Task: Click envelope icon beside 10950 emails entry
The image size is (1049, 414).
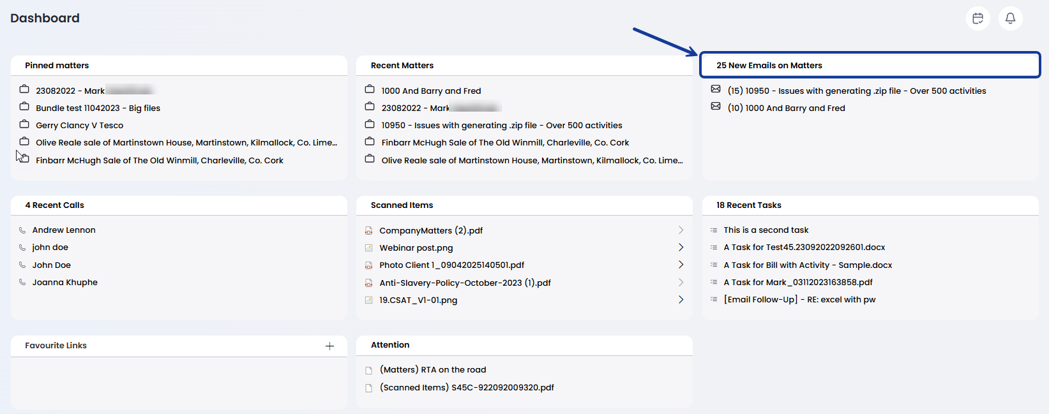Action: tap(716, 89)
